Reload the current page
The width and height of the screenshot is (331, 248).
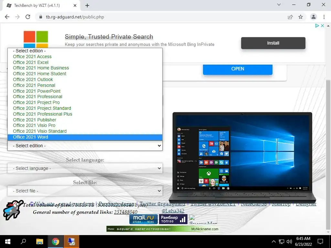[x=28, y=17]
